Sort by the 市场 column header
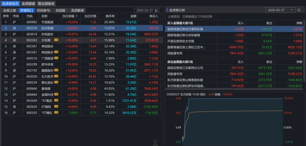This screenshot has width=306, height=146. [16, 16]
